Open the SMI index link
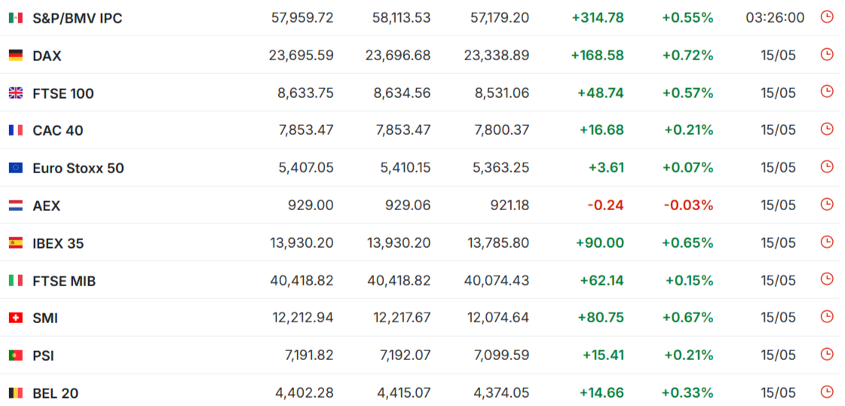This screenshot has height=406, width=845. 45,319
